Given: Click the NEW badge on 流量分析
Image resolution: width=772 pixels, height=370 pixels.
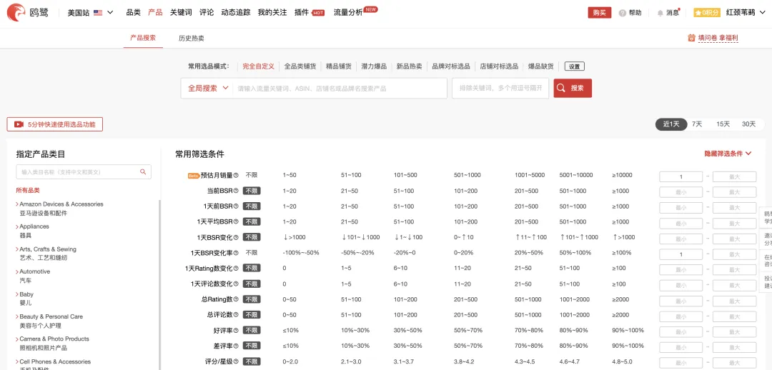Looking at the screenshot, I should coord(371,9).
